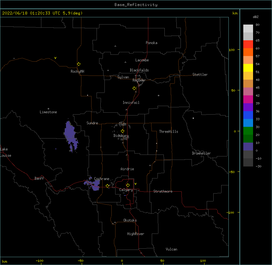Select the yellow diamond marker between Olds and Didsbury
Viewport: 272px width, 265px height.
pyautogui.click(x=122, y=131)
